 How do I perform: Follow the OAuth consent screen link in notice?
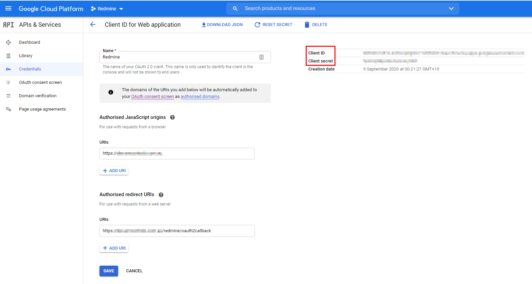coord(153,97)
